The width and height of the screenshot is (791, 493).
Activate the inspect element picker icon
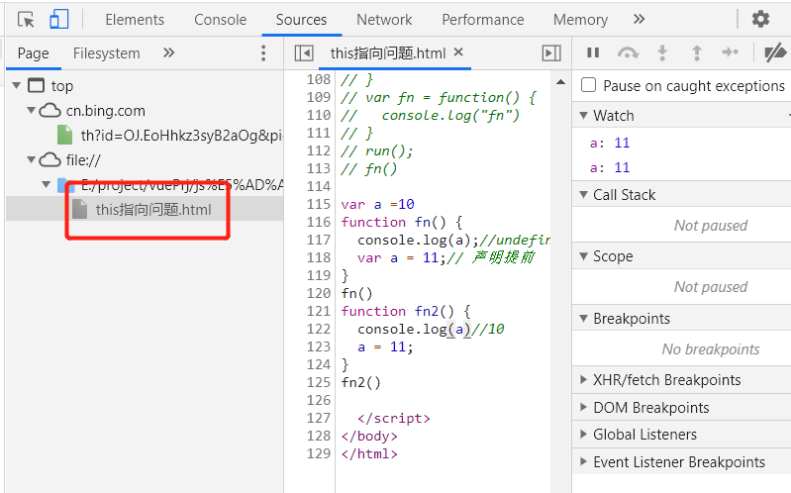[x=26, y=20]
